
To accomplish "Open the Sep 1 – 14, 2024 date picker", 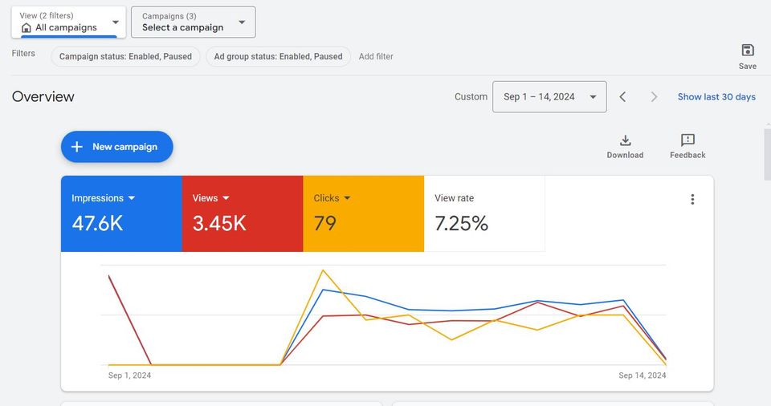I will coord(549,97).
